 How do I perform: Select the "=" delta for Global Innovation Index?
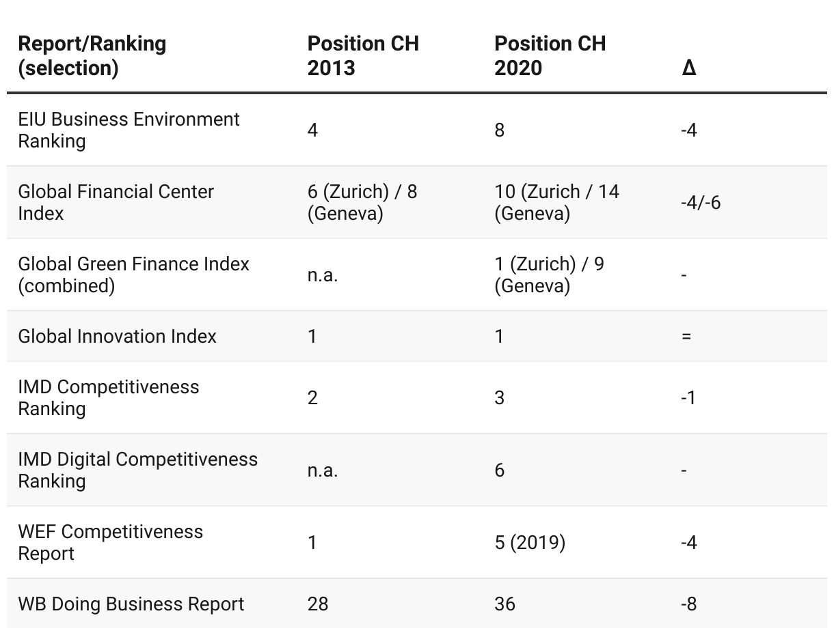point(686,336)
